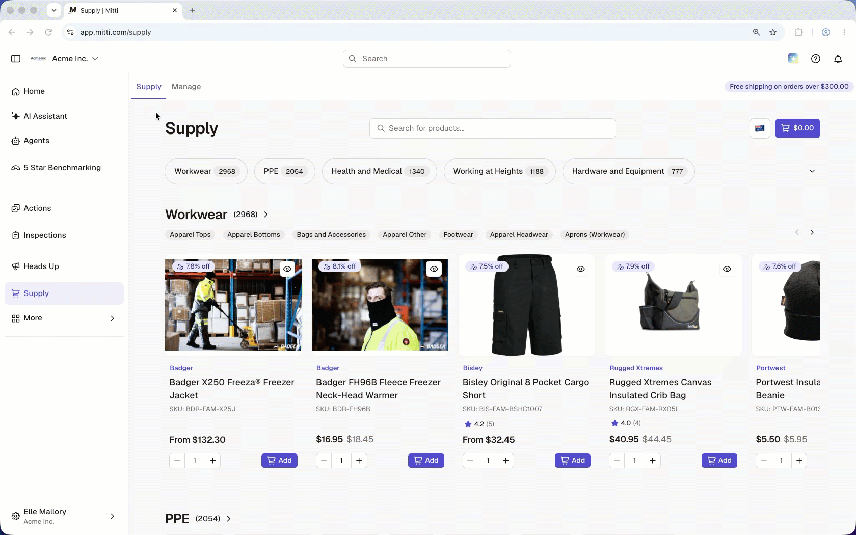Screen dimensions: 856x535
Task: Toggle watch eye on Badger Fleece Neck-Head Warmer
Action: (434, 269)
